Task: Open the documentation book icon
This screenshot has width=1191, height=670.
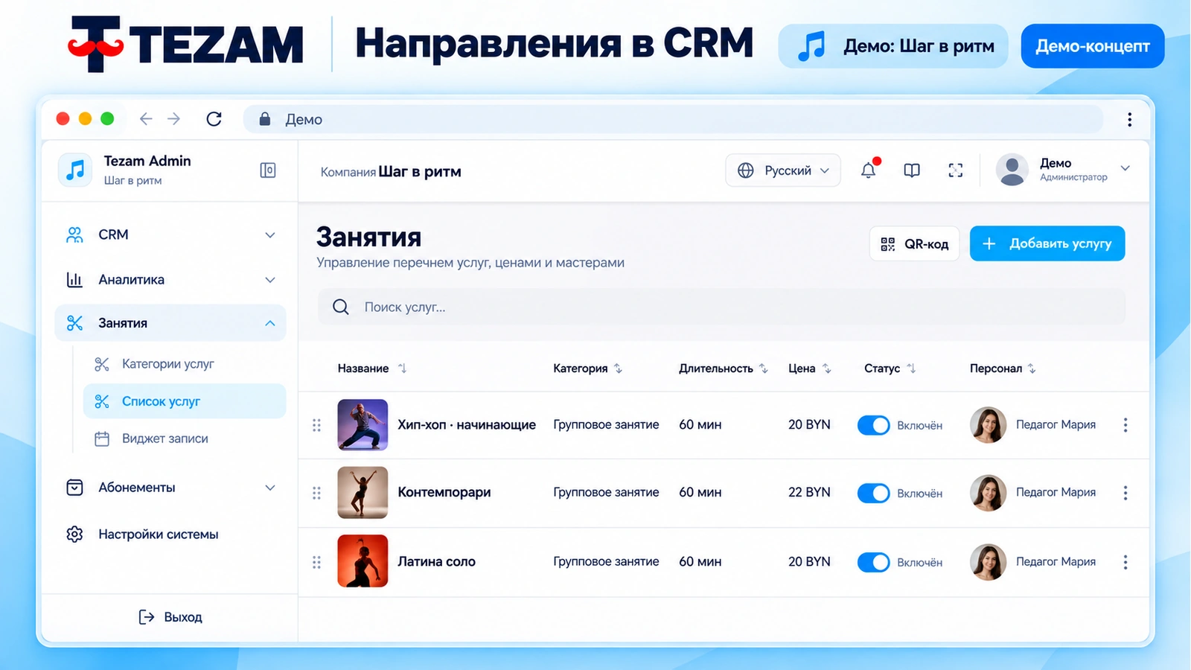Action: click(x=912, y=170)
